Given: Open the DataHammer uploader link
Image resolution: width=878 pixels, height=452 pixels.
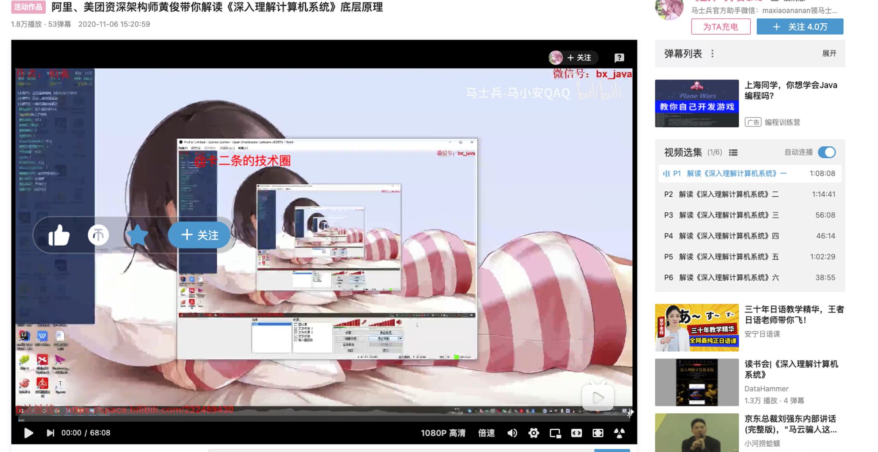Looking at the screenshot, I should click(766, 389).
